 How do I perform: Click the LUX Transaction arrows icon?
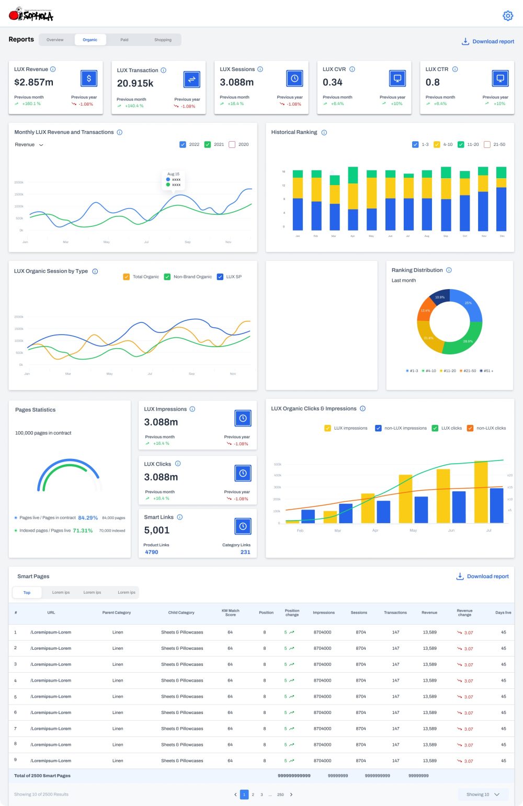pyautogui.click(x=192, y=79)
